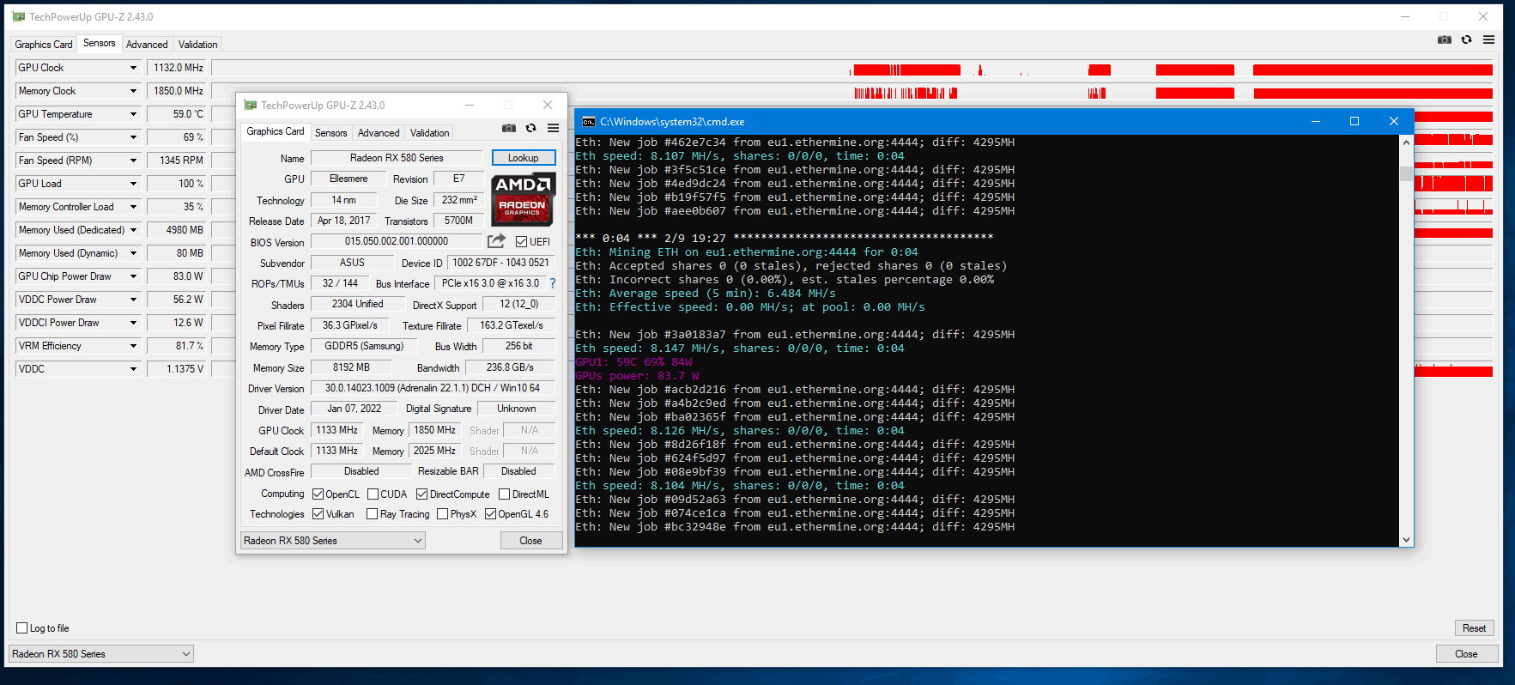
Task: Click the Name field Radeon RX 580 Series
Action: 397,158
